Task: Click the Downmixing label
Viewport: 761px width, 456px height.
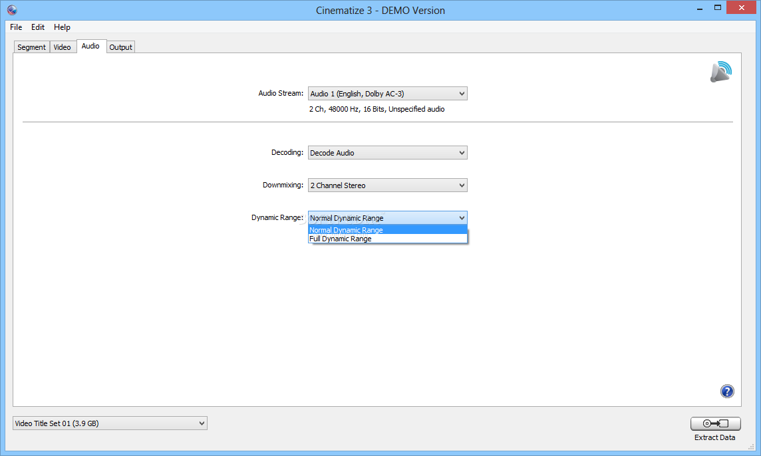Action: (x=283, y=185)
